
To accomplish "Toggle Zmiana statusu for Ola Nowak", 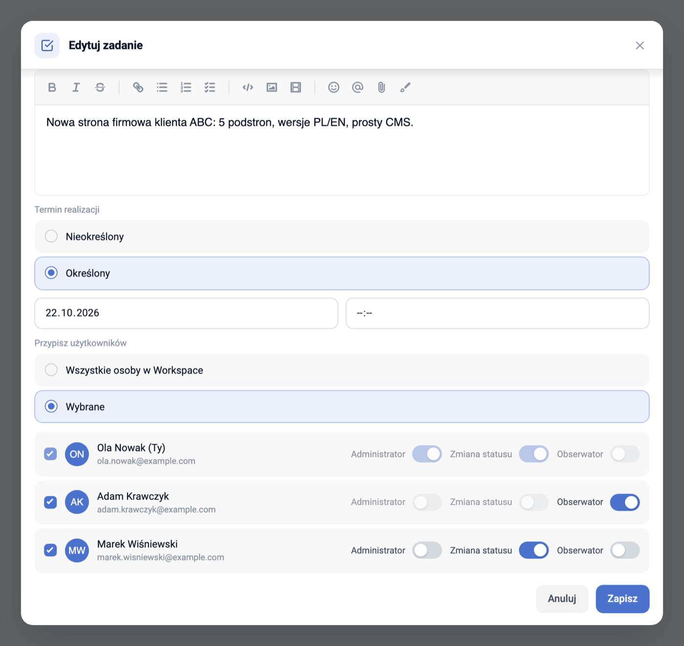I will click(x=534, y=454).
